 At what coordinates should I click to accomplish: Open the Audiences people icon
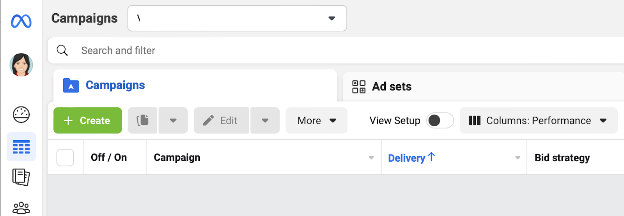tap(21, 208)
